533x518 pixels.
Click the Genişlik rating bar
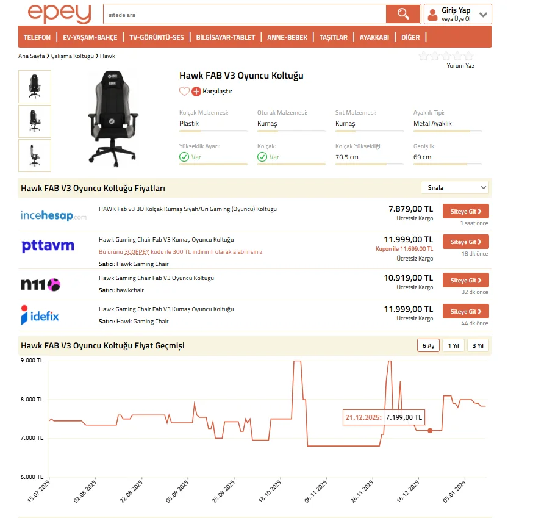[x=448, y=164]
